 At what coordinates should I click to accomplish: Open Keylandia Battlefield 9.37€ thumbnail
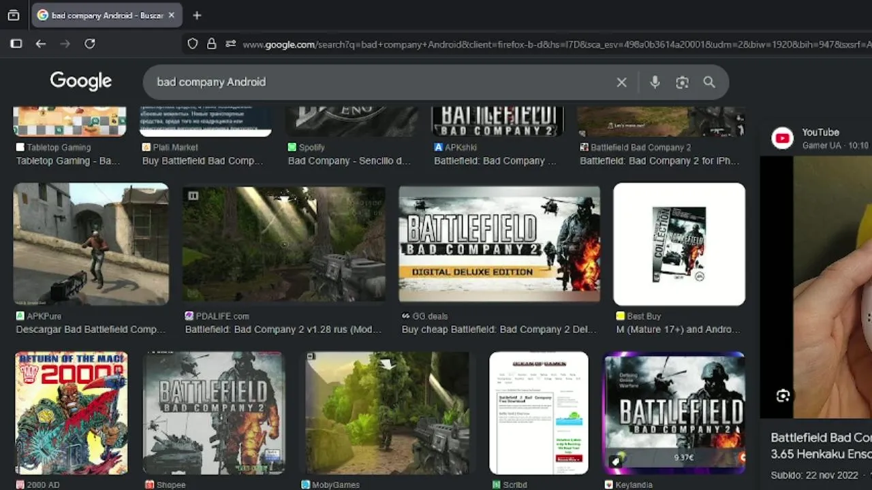pyautogui.click(x=674, y=412)
